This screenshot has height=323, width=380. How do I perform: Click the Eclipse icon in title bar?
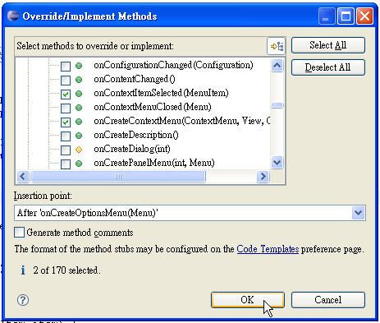point(13,16)
